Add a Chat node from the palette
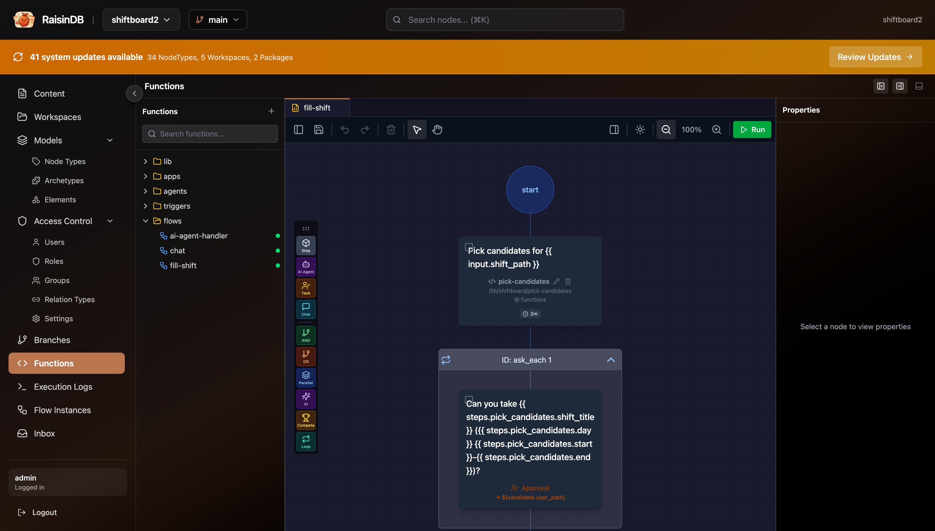Viewport: 935px width, 531px height. coord(306,309)
